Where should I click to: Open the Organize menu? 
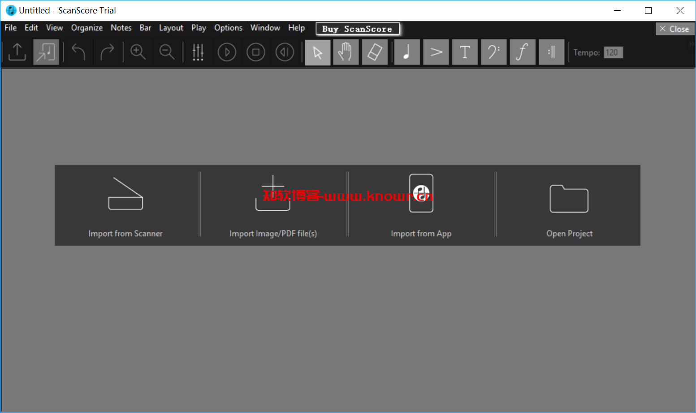pos(87,28)
